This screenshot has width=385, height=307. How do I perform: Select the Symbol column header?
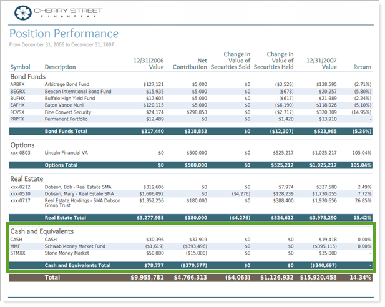20,67
